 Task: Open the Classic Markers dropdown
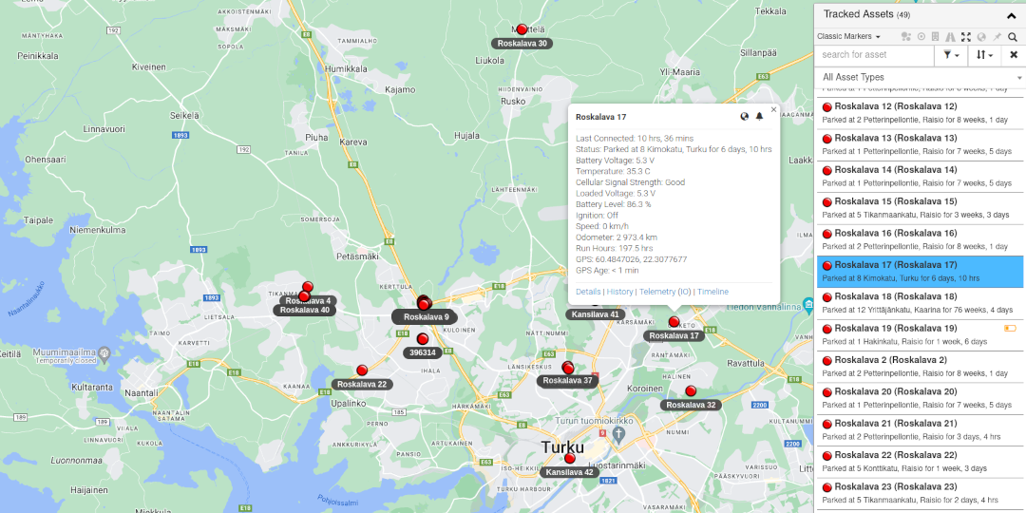pos(848,37)
